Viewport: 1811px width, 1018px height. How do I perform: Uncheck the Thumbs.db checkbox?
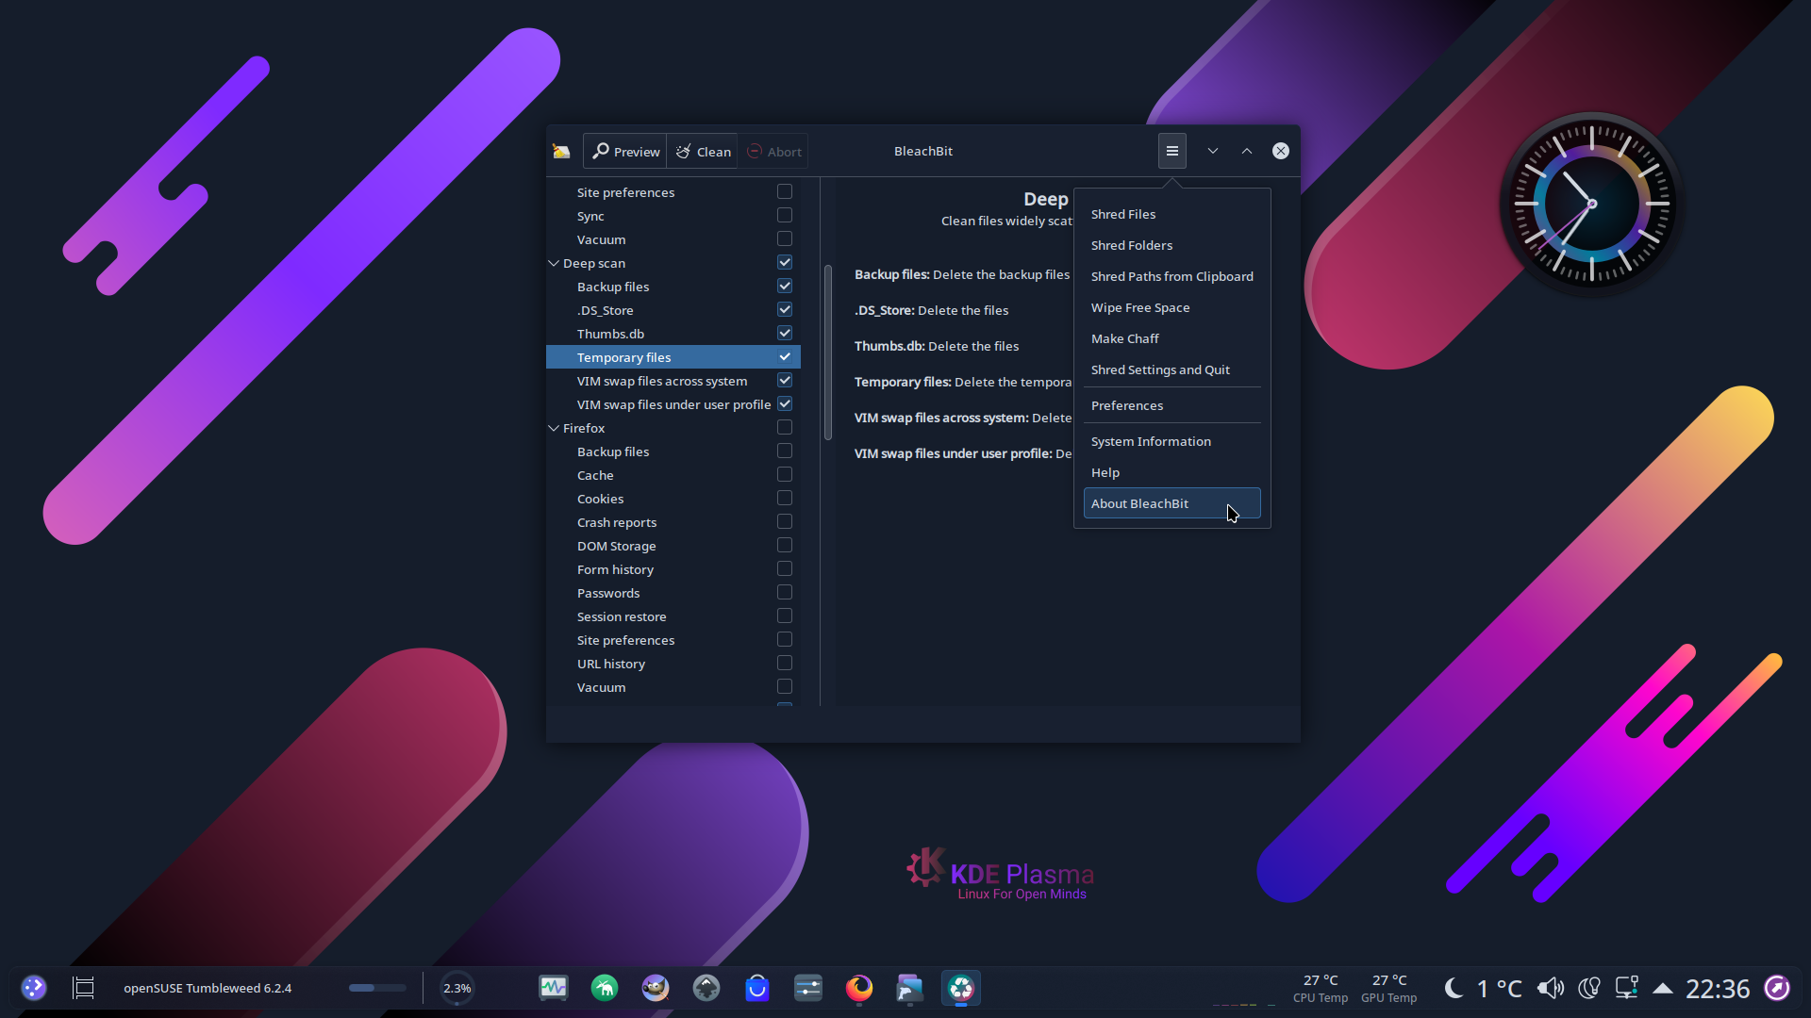(x=785, y=334)
